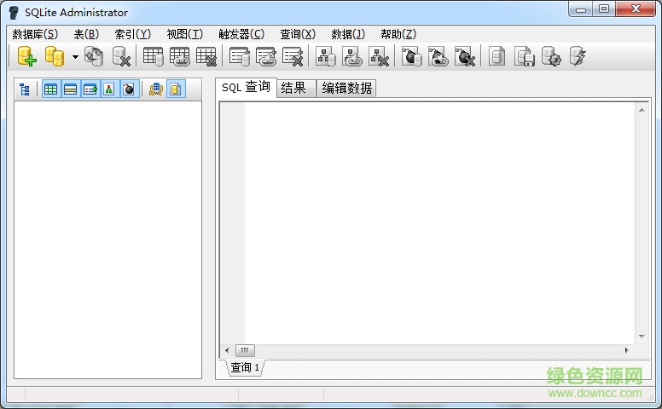
Task: Toggle show views filter button
Action: pos(109,89)
